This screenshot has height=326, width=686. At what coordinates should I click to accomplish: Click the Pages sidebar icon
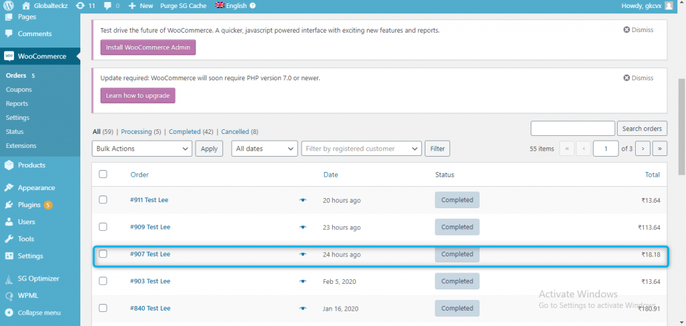(x=9, y=17)
